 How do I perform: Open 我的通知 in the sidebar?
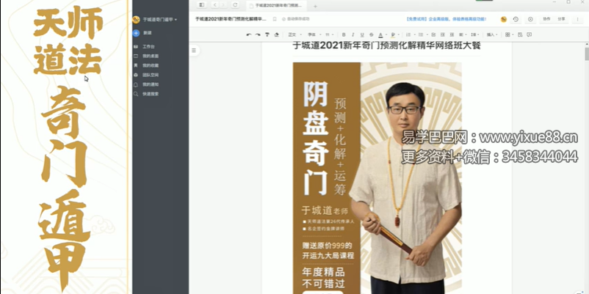click(146, 84)
